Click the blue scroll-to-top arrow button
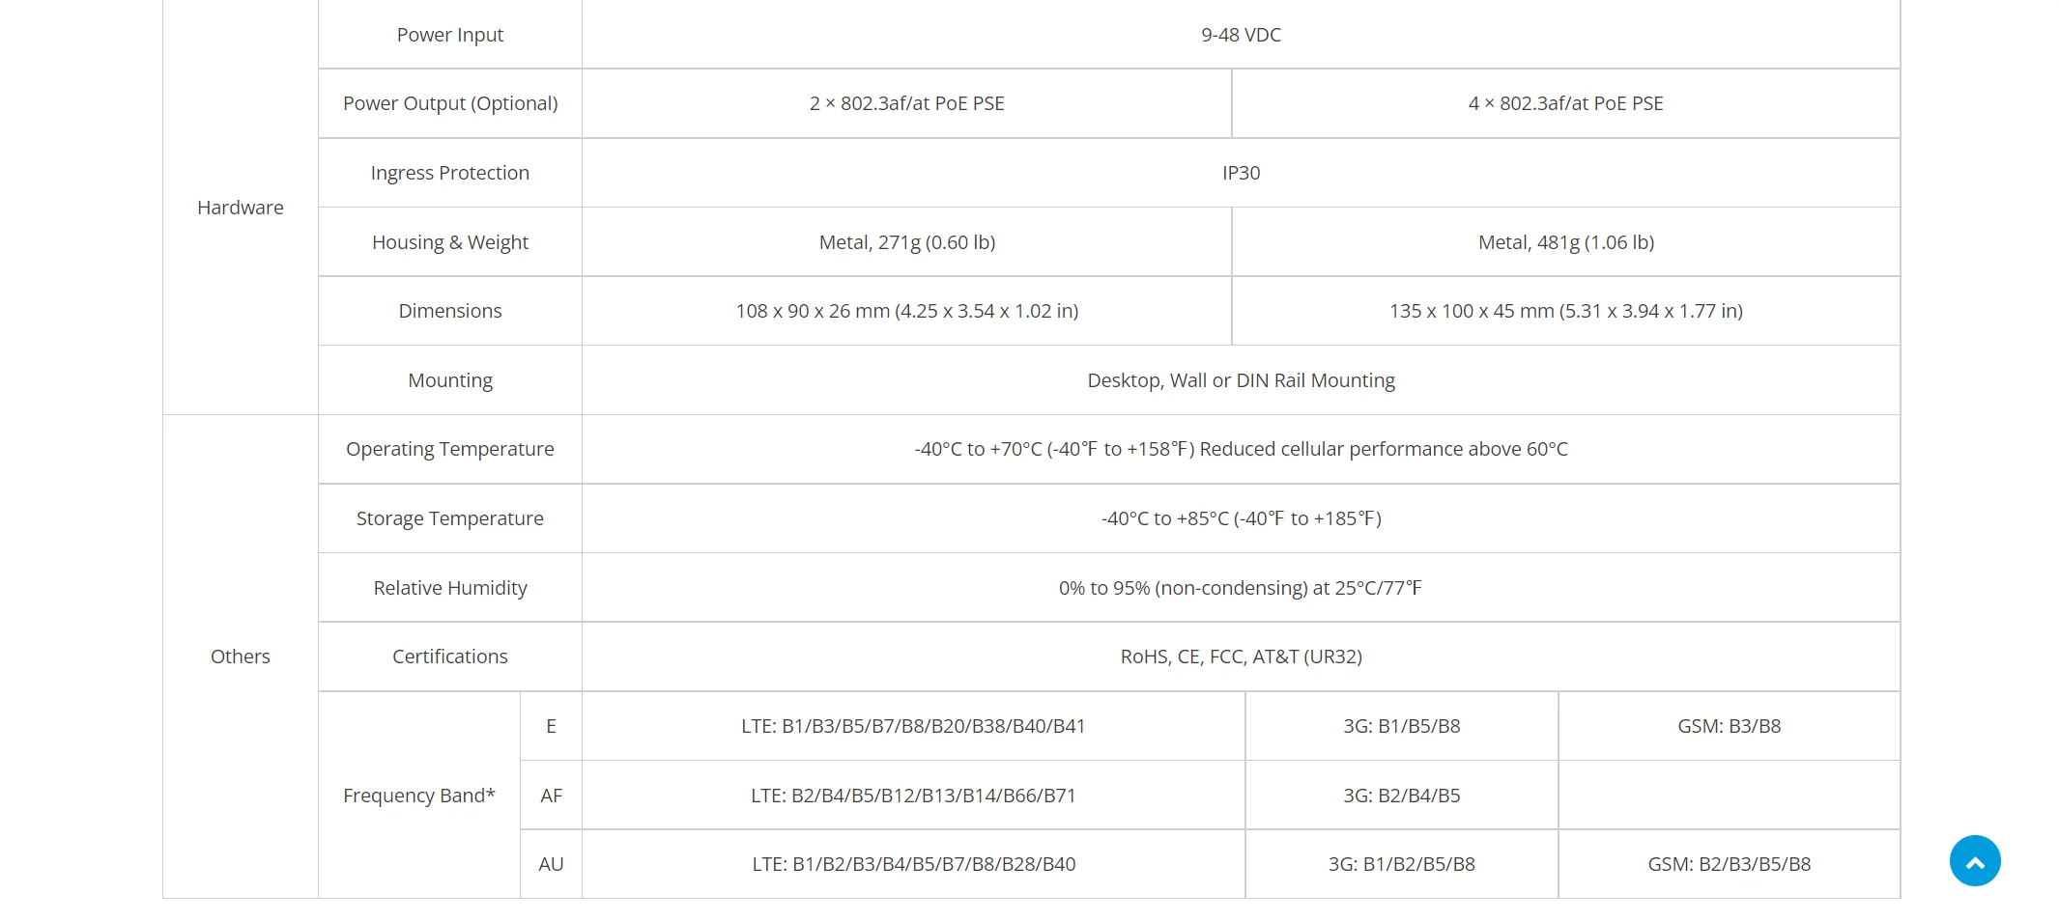2059x922 pixels. 1974,860
